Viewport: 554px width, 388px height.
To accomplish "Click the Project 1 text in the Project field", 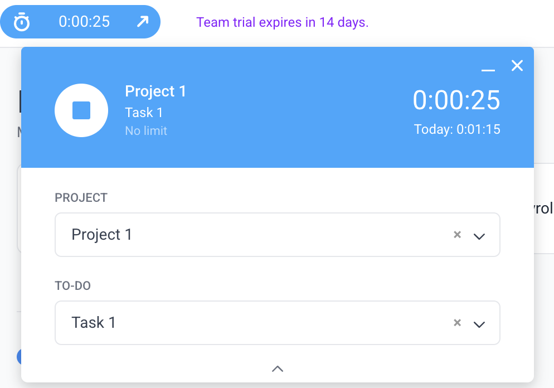I will (x=101, y=235).
